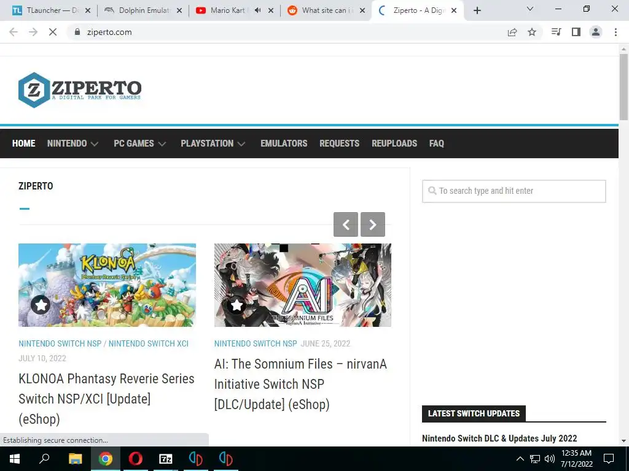Screen dimensions: 629x471
Task: Open Reuploads menu item
Action: 394,144
